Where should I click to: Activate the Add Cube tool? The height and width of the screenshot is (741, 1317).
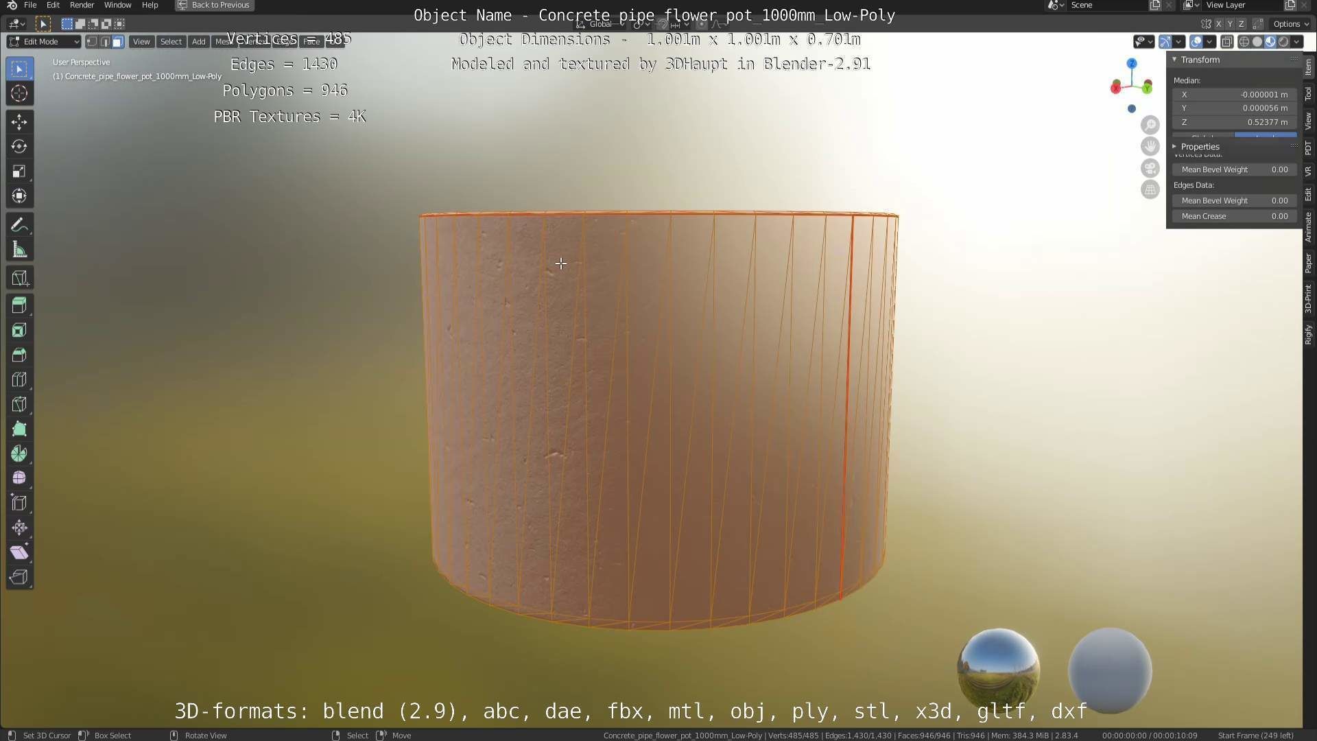click(19, 278)
